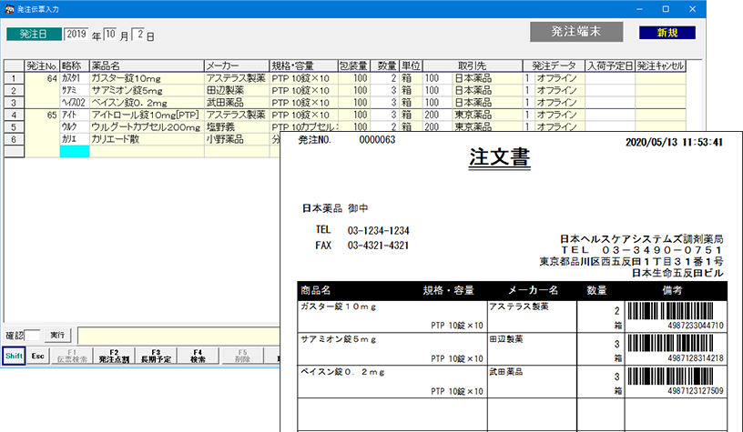Focus the day field showing 2

(138, 34)
